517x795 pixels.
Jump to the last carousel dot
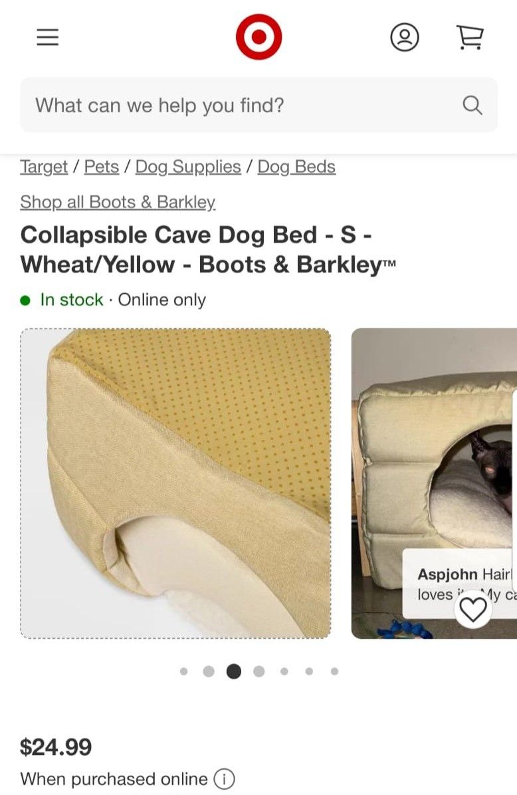point(334,671)
